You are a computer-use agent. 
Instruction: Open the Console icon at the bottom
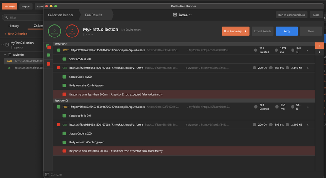47,174
